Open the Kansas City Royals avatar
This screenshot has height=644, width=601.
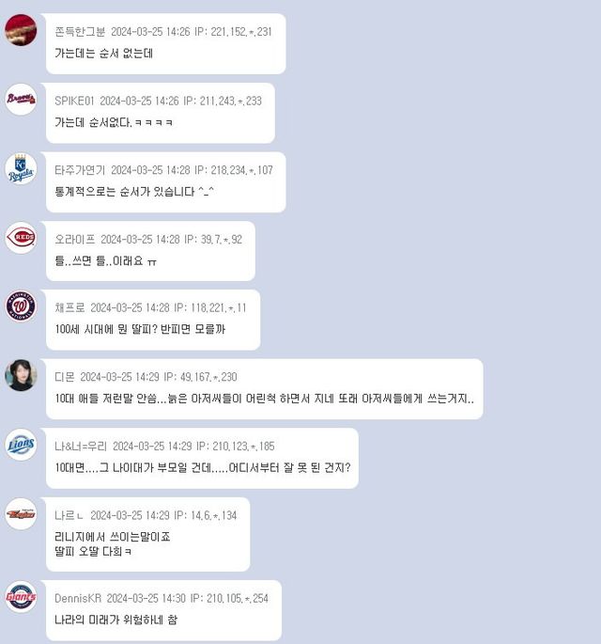(21, 168)
